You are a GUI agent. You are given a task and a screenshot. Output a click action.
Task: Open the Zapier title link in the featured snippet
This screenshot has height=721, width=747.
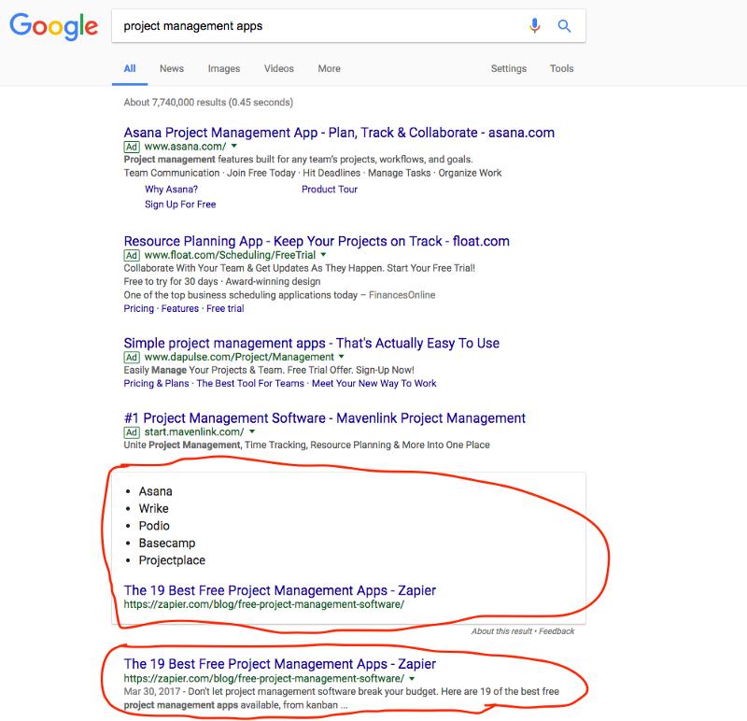[279, 590]
